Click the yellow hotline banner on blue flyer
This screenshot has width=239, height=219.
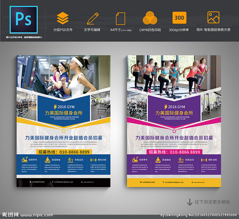[64, 152]
